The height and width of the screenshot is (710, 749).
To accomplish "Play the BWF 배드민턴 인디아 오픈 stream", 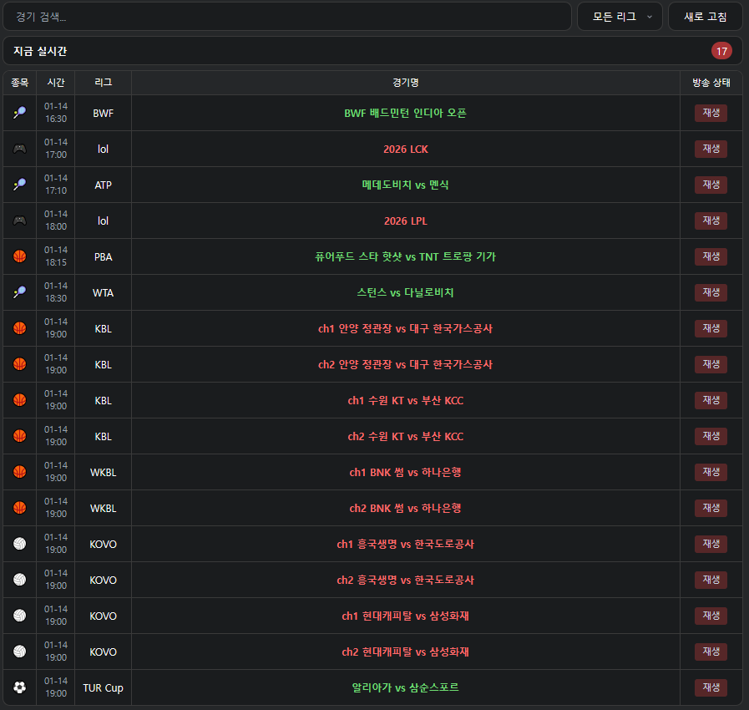I will click(x=711, y=114).
